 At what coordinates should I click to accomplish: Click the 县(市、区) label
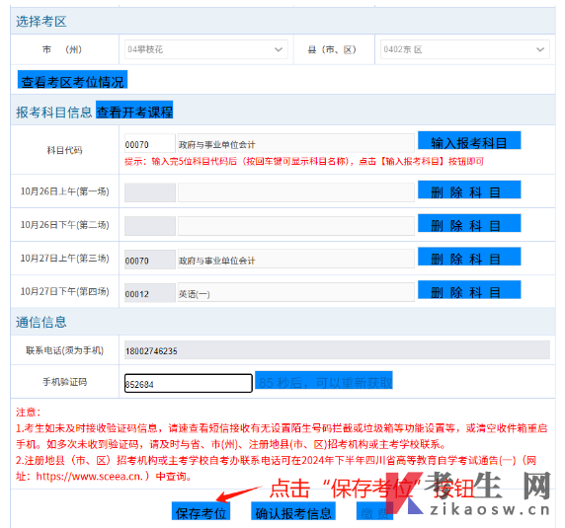(x=332, y=49)
